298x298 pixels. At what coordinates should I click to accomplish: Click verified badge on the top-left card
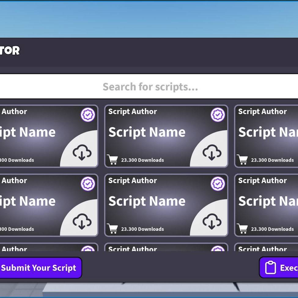click(x=88, y=115)
